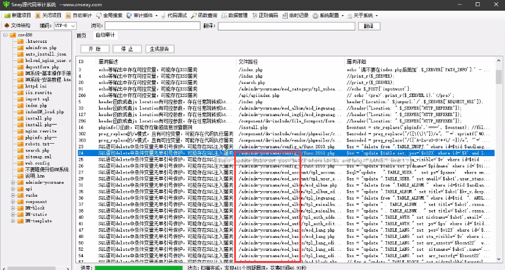Open the UTF-8 encoding combo box
The width and height of the screenshot is (505, 270).
(x=65, y=25)
